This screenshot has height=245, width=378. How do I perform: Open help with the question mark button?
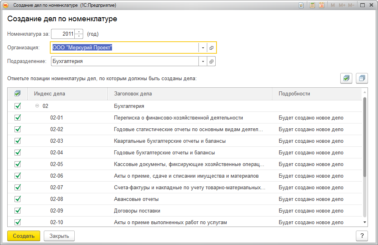[362, 236]
